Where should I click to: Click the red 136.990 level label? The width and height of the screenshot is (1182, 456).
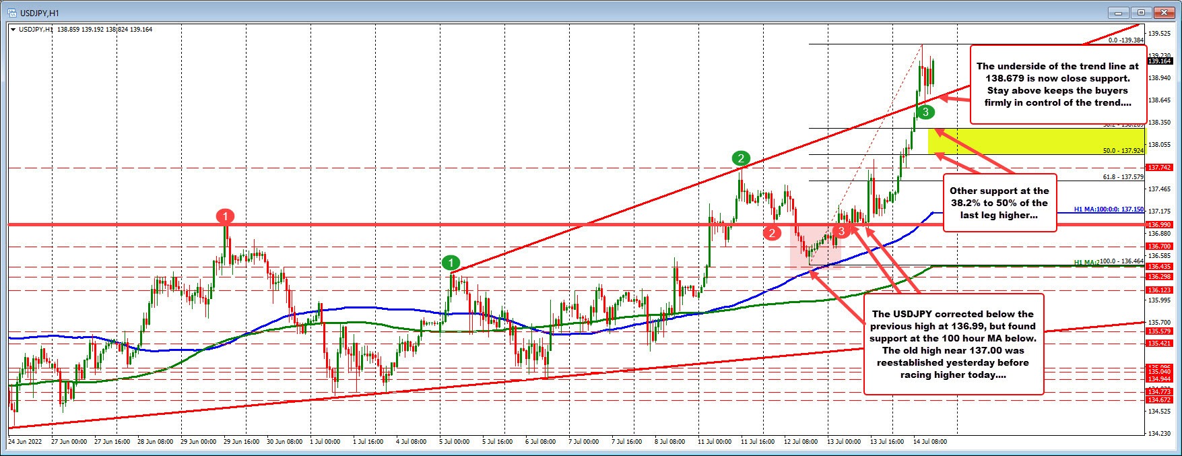click(x=1160, y=224)
